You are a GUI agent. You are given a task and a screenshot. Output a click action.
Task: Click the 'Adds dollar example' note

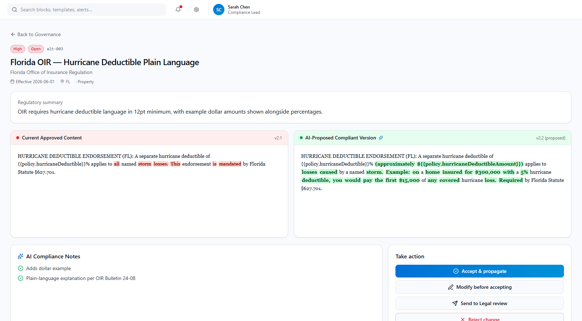pyautogui.click(x=48, y=268)
